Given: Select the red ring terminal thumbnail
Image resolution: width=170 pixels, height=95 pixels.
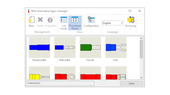Looking at the screenshot, I should (x=65, y=73).
